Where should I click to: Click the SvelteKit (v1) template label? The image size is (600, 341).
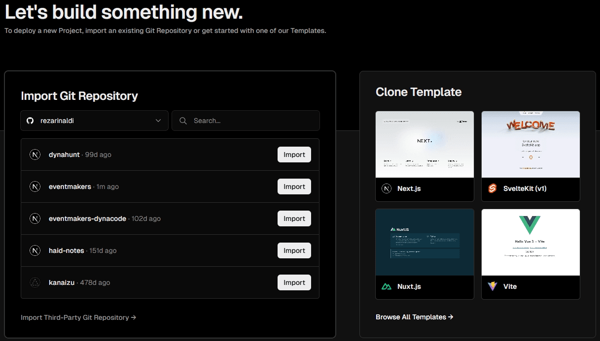[x=525, y=188]
